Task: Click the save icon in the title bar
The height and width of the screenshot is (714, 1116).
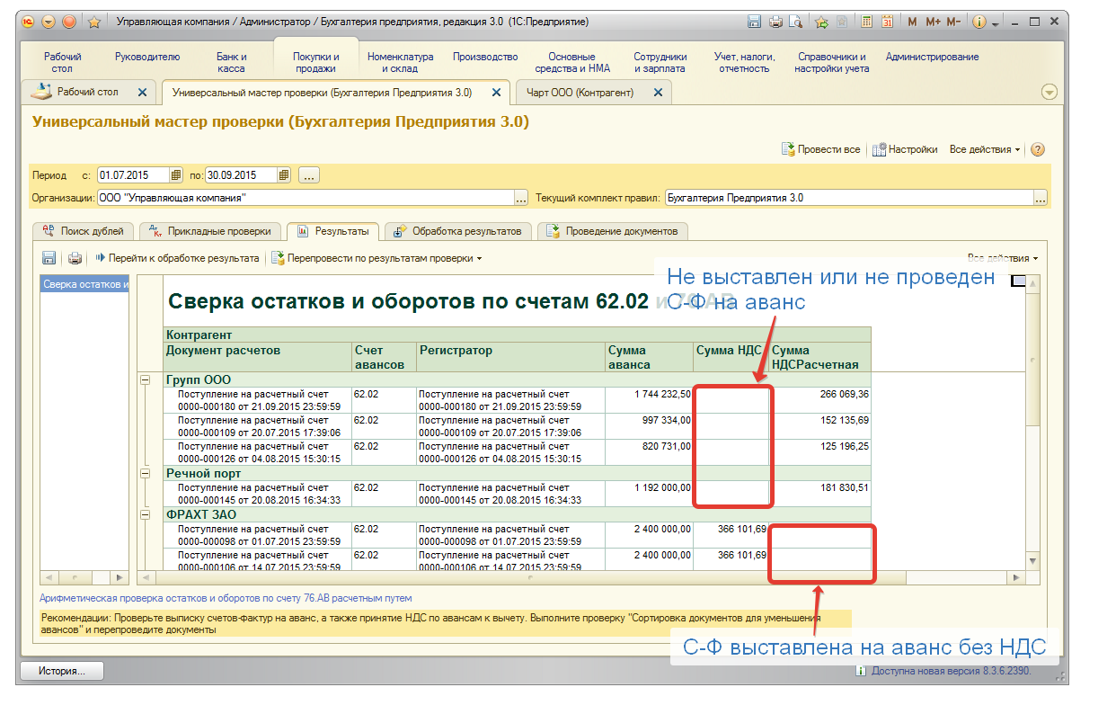Action: (x=755, y=22)
